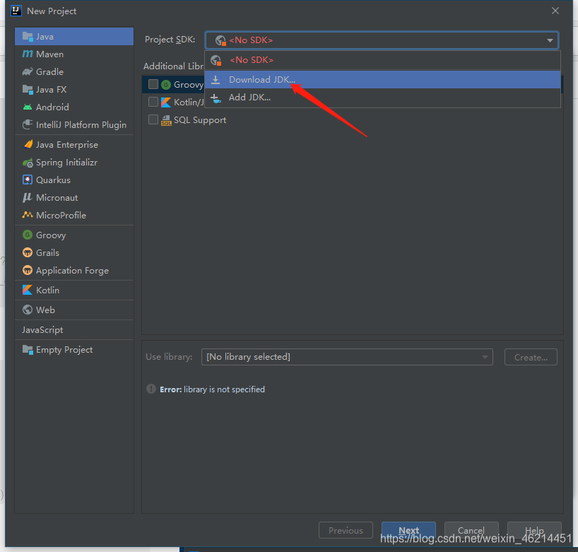Select Application Forge label
578x552 pixels.
pyautogui.click(x=72, y=271)
